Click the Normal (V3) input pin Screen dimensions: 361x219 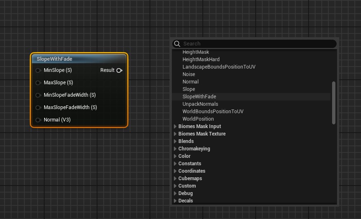click(38, 120)
